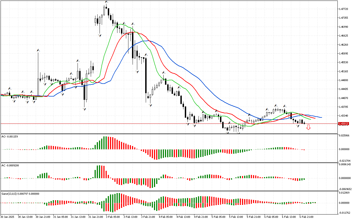Select the fractal arrow above the highest candle

(106, 2)
